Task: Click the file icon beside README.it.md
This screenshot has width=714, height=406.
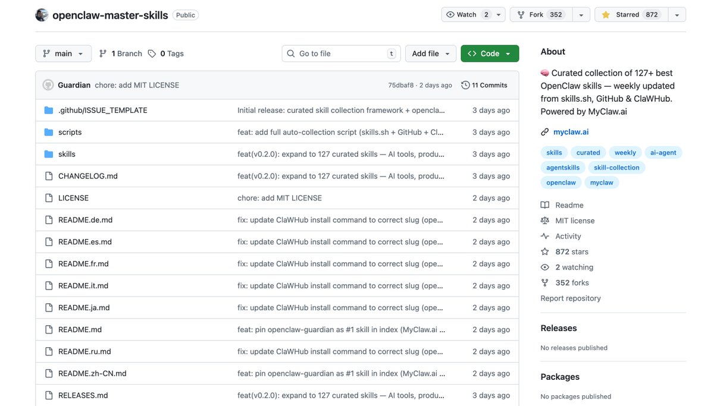Action: [x=49, y=285]
